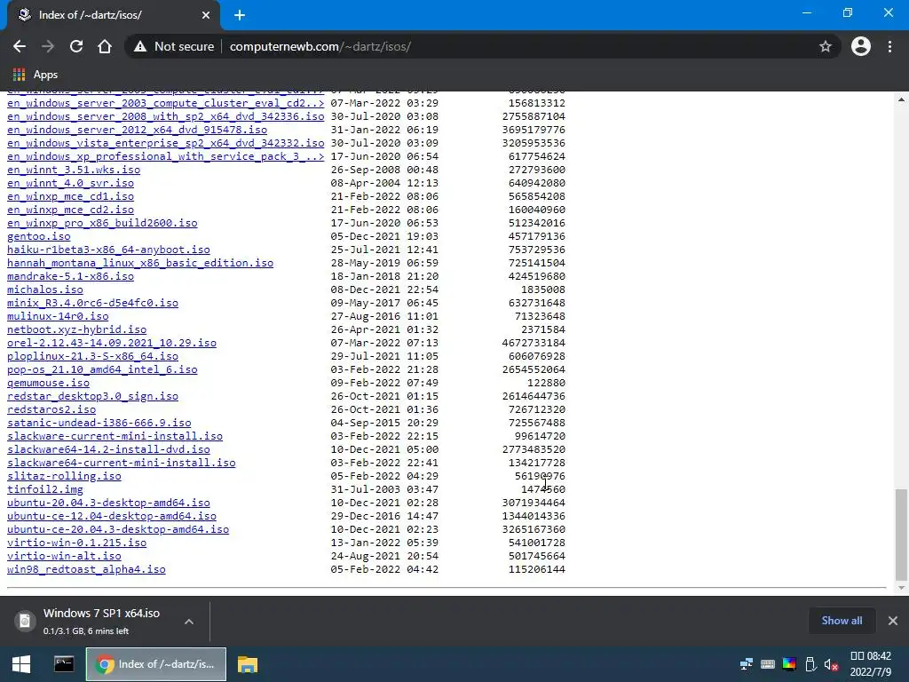Open the Chrome profile avatar

pyautogui.click(x=861, y=46)
